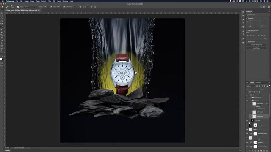The height and width of the screenshot is (152, 271).
Task: Select the Brush tool in toolbar
Action: point(2,27)
